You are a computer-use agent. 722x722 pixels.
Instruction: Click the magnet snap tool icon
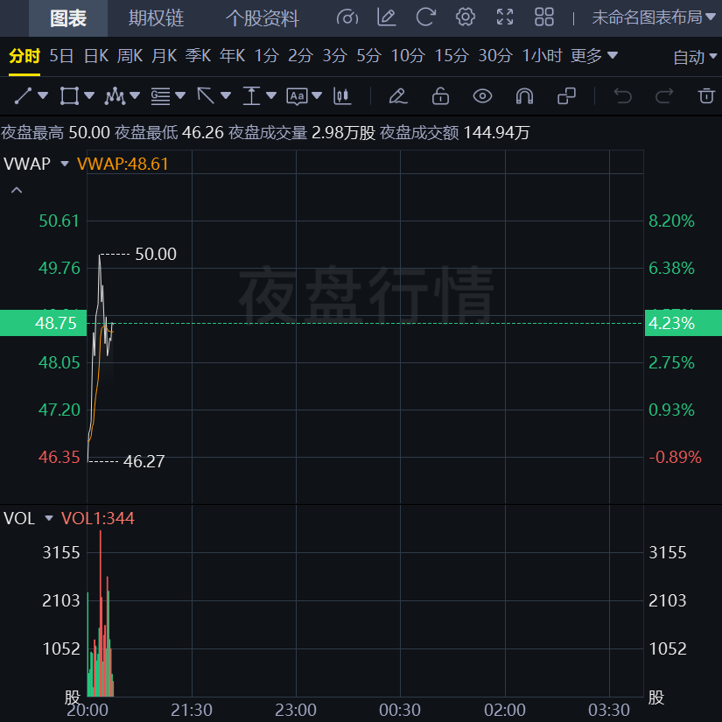pyautogui.click(x=524, y=95)
